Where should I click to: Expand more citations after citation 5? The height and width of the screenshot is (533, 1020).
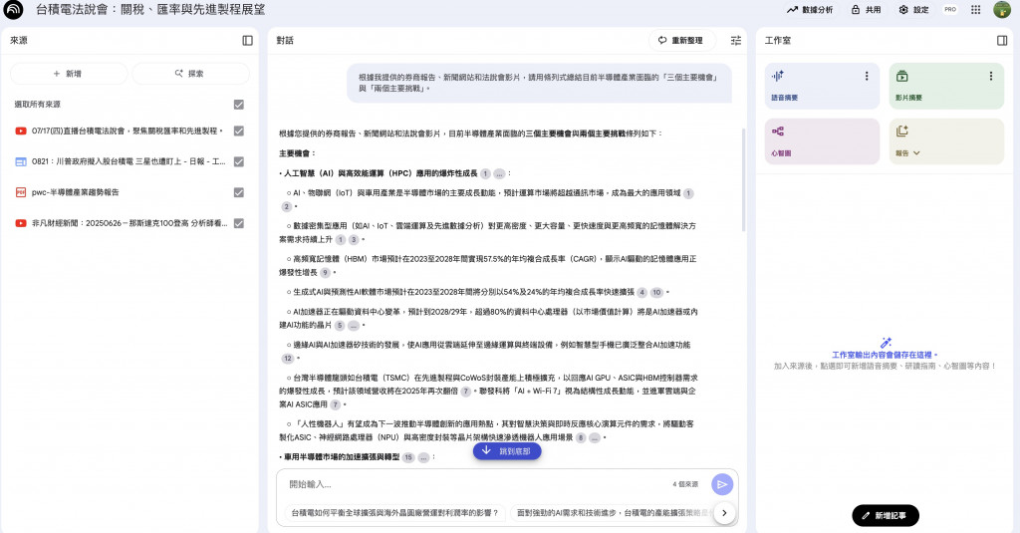click(354, 326)
